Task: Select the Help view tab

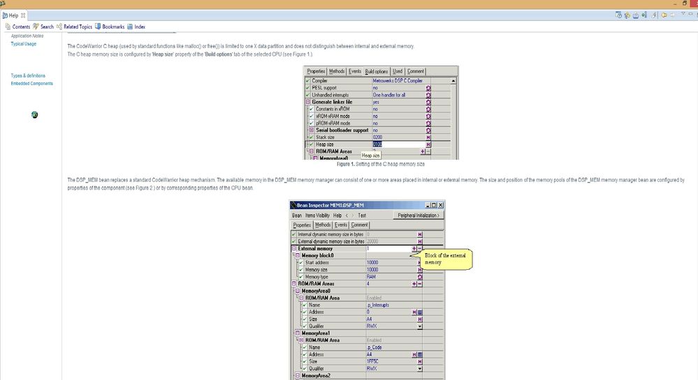Action: click(13, 15)
